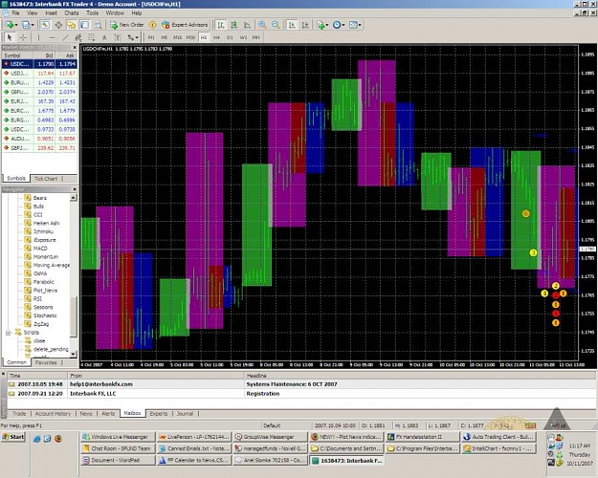This screenshot has width=598, height=478.
Task: Click Navigator scrollbar down arrow
Action: [74, 354]
